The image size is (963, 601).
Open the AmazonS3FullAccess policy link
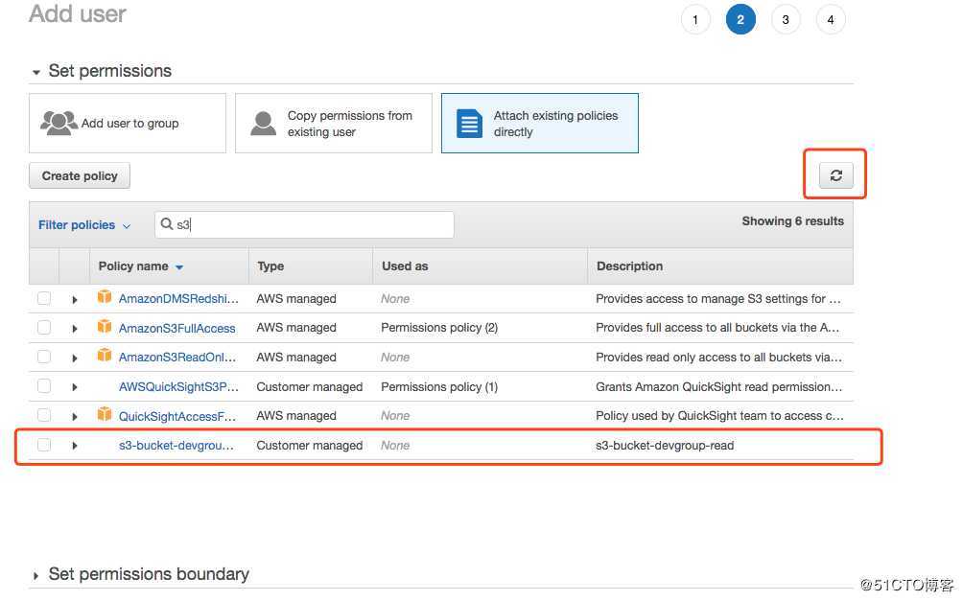[176, 328]
